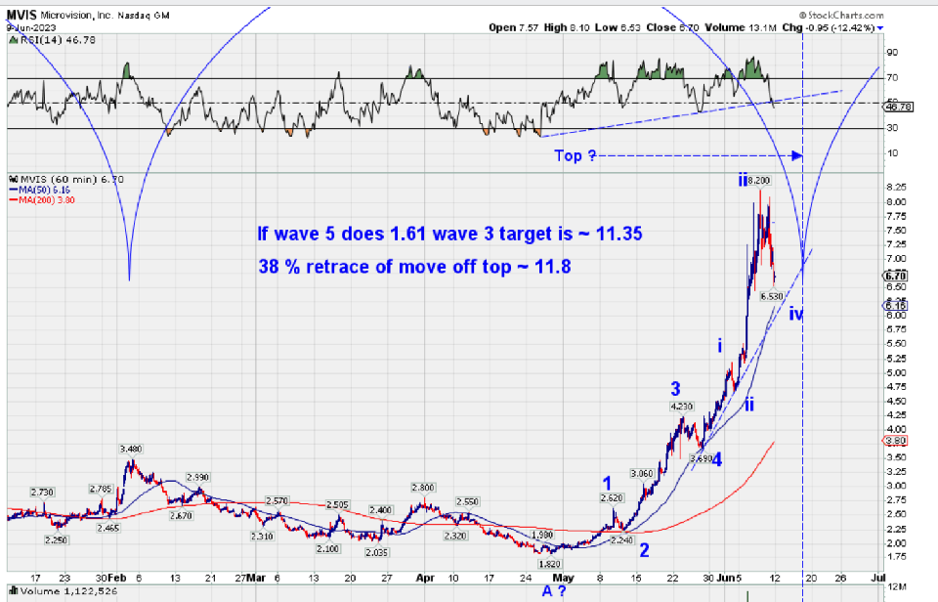Click the wave 'iv' label
The width and height of the screenshot is (938, 602).
(796, 315)
